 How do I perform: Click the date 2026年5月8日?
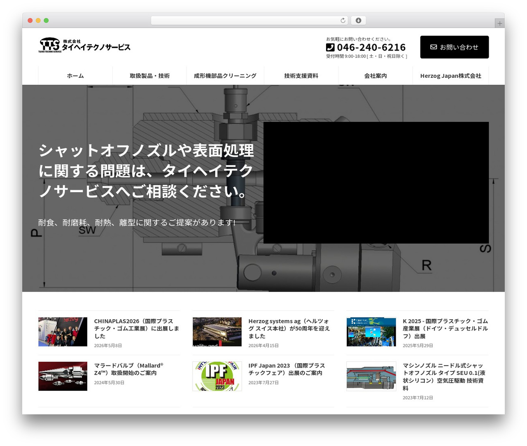(x=108, y=346)
